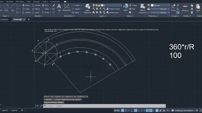Open the object color ByLayer dropdown
The image size is (202, 113).
tap(160, 5)
